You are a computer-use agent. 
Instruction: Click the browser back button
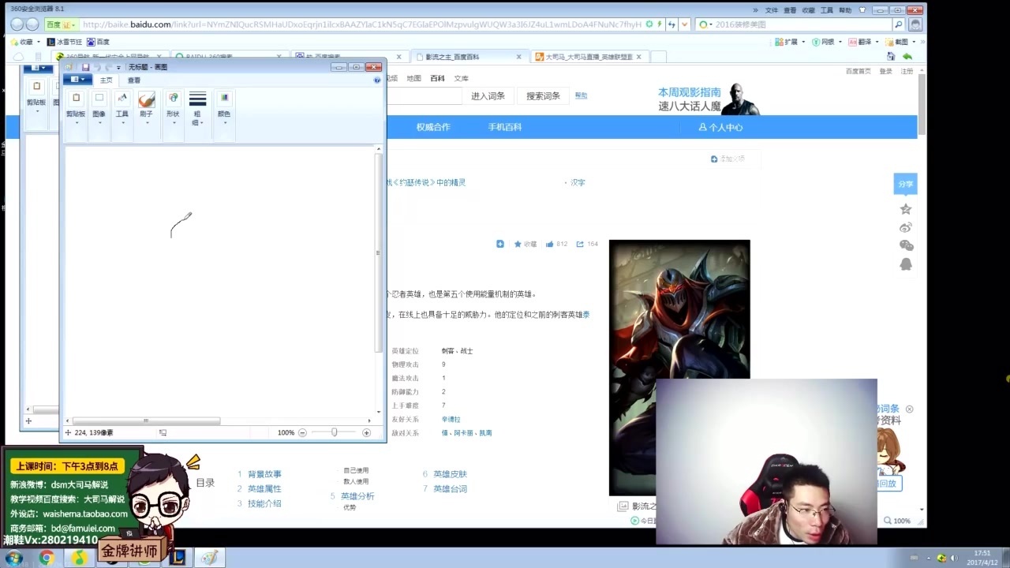point(17,24)
